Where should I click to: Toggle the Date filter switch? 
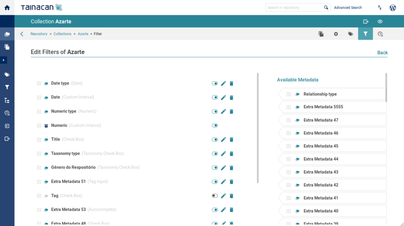pos(215,97)
